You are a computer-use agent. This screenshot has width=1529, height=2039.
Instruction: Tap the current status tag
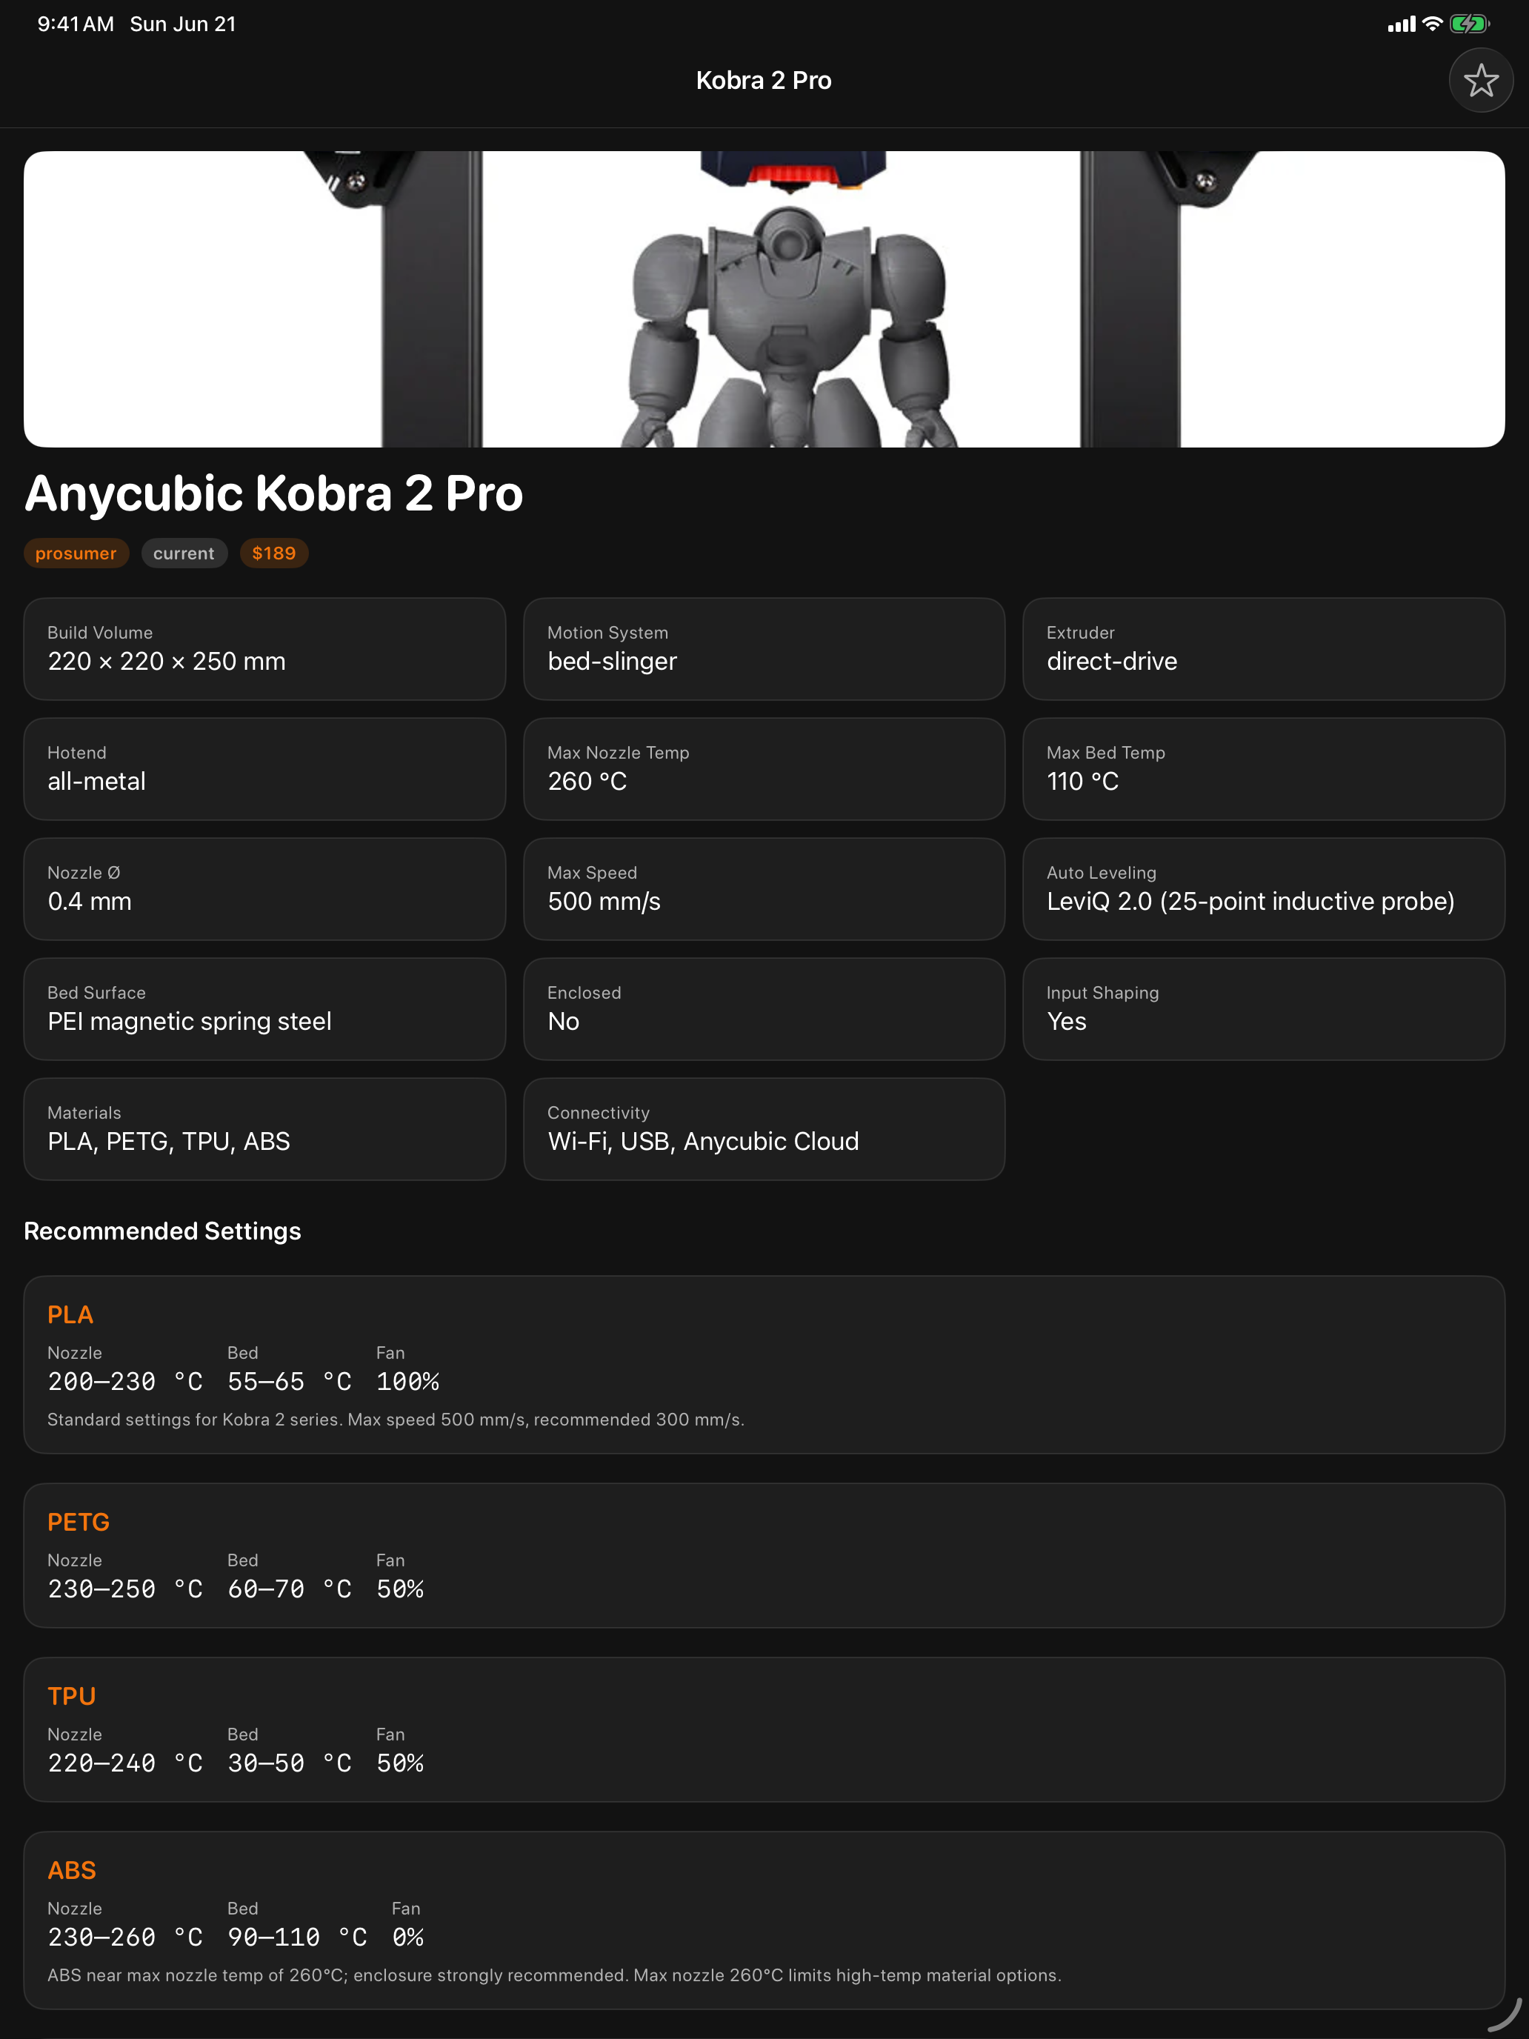point(184,553)
